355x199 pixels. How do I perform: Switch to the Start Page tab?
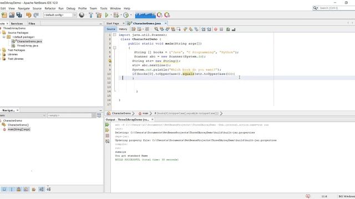113,23
